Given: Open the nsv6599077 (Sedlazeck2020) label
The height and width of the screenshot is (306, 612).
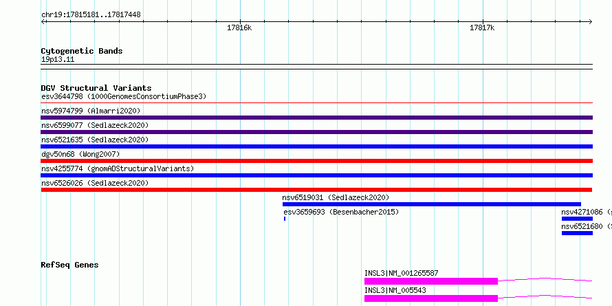Looking at the screenshot, I should [x=95, y=125].
